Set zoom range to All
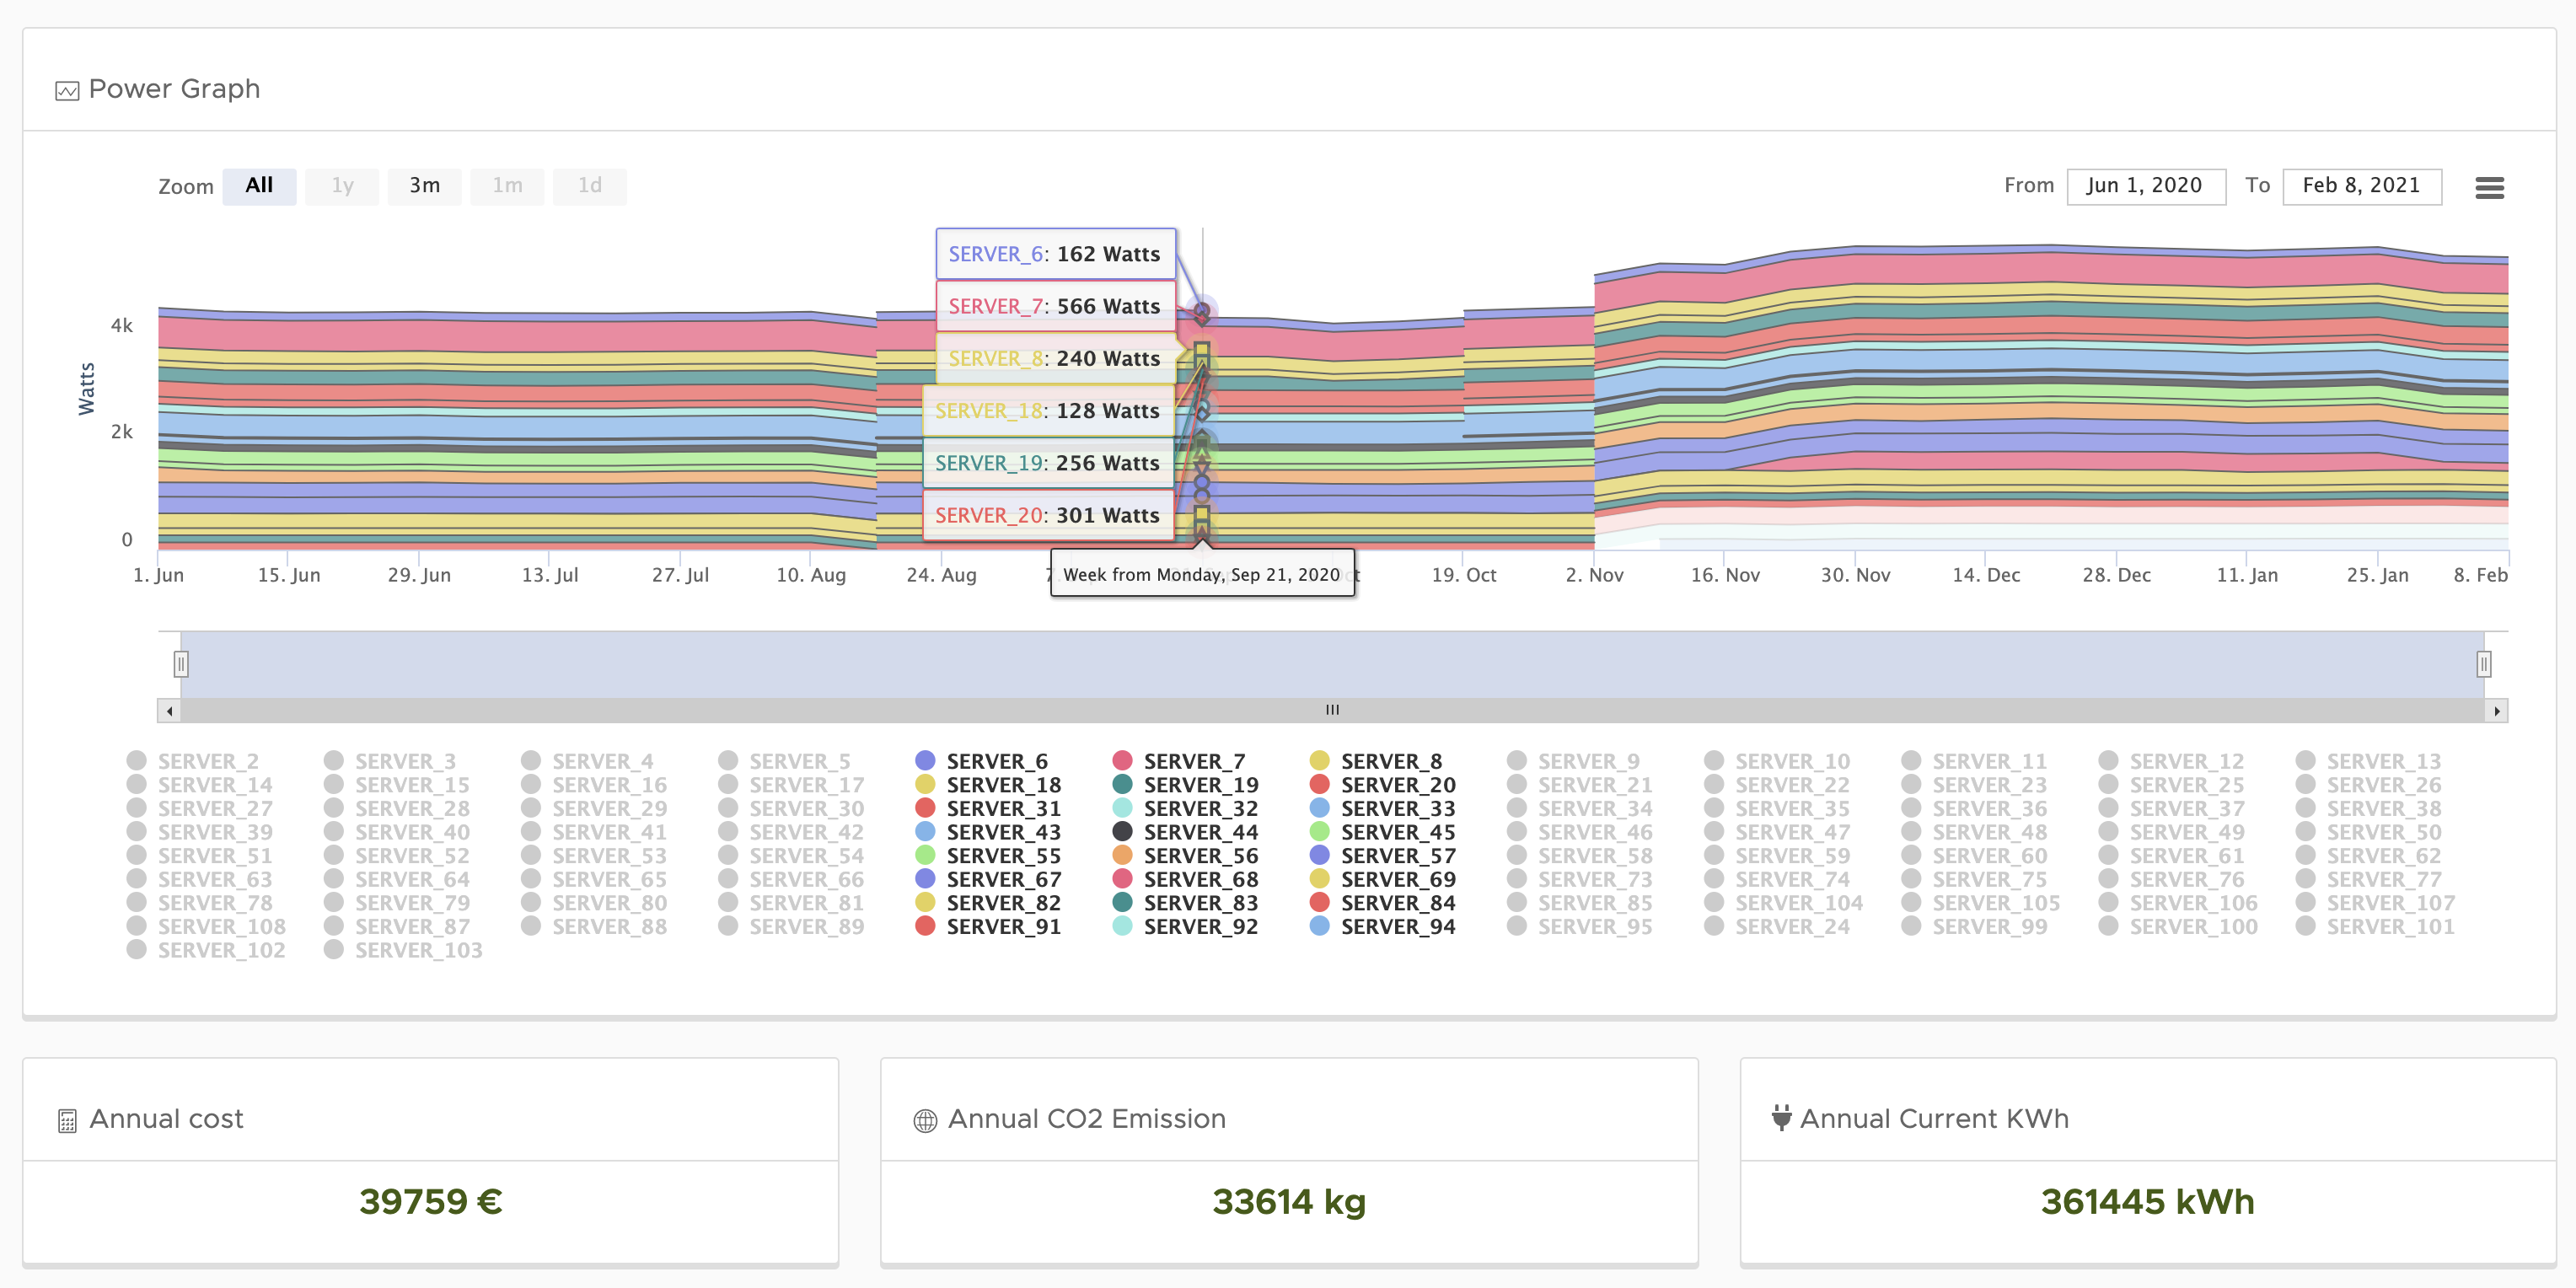The height and width of the screenshot is (1288, 2576). click(259, 186)
